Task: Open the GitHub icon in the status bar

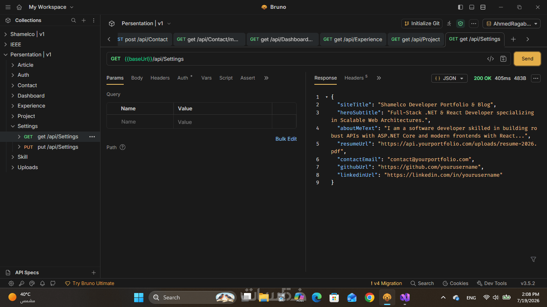Action: click(x=53, y=283)
